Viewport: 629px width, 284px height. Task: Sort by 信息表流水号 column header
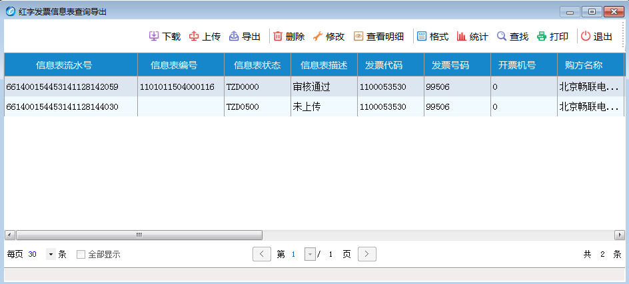pos(71,65)
